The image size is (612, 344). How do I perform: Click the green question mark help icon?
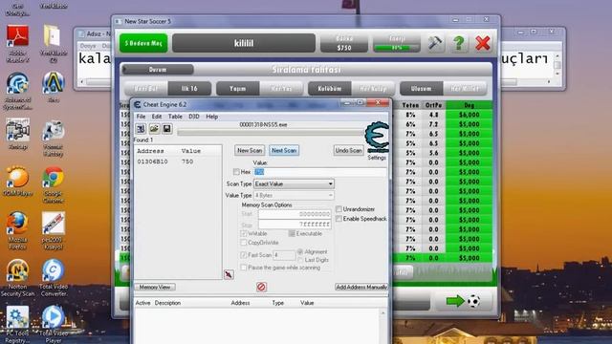(459, 43)
